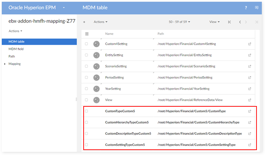Click the grey status icon for ScenarioSetting
This screenshot has height=155, width=265.
coord(96,66)
